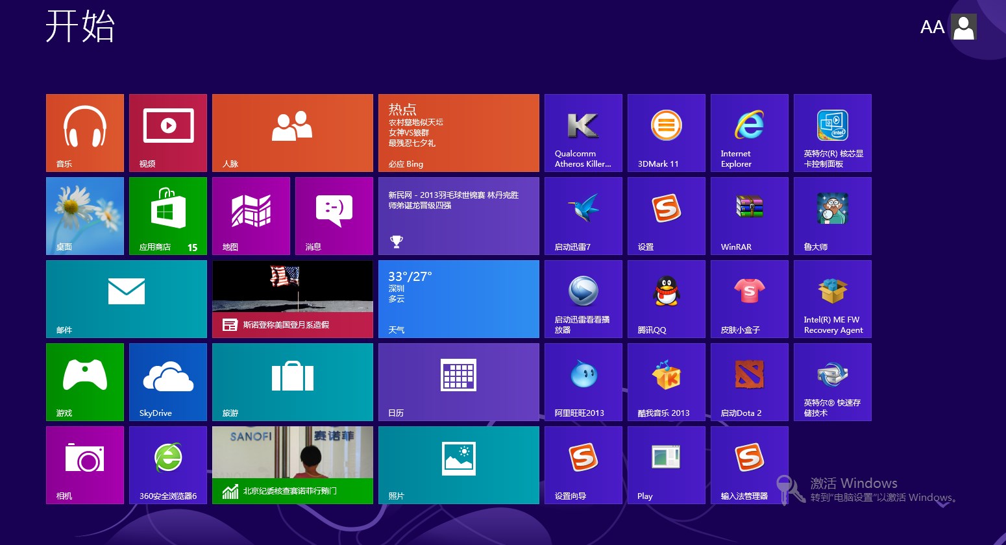Open the 桌面 desktop tile
The width and height of the screenshot is (1006, 545).
(x=85, y=216)
